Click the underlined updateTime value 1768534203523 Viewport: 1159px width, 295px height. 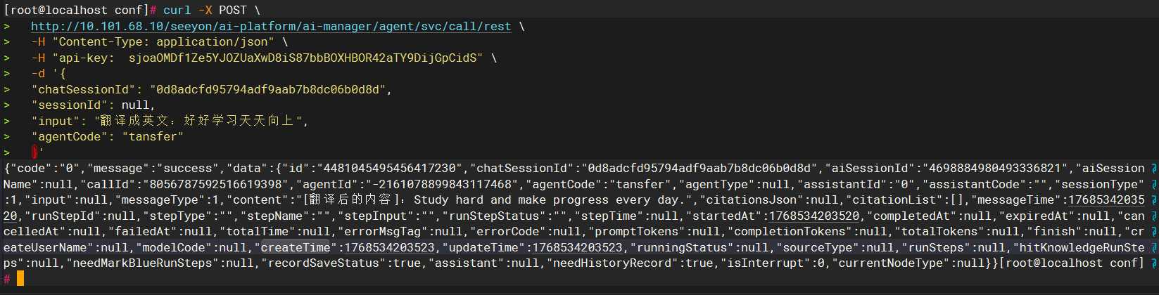[x=577, y=247]
